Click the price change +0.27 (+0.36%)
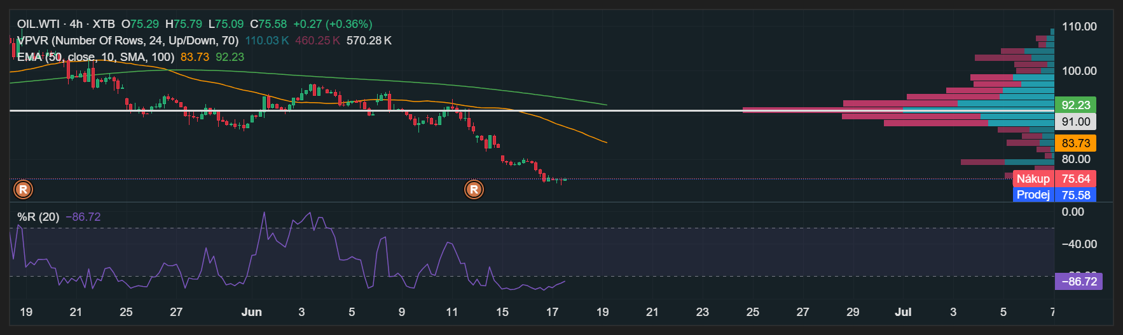Viewport: 1123px width, 335px height. 333,24
